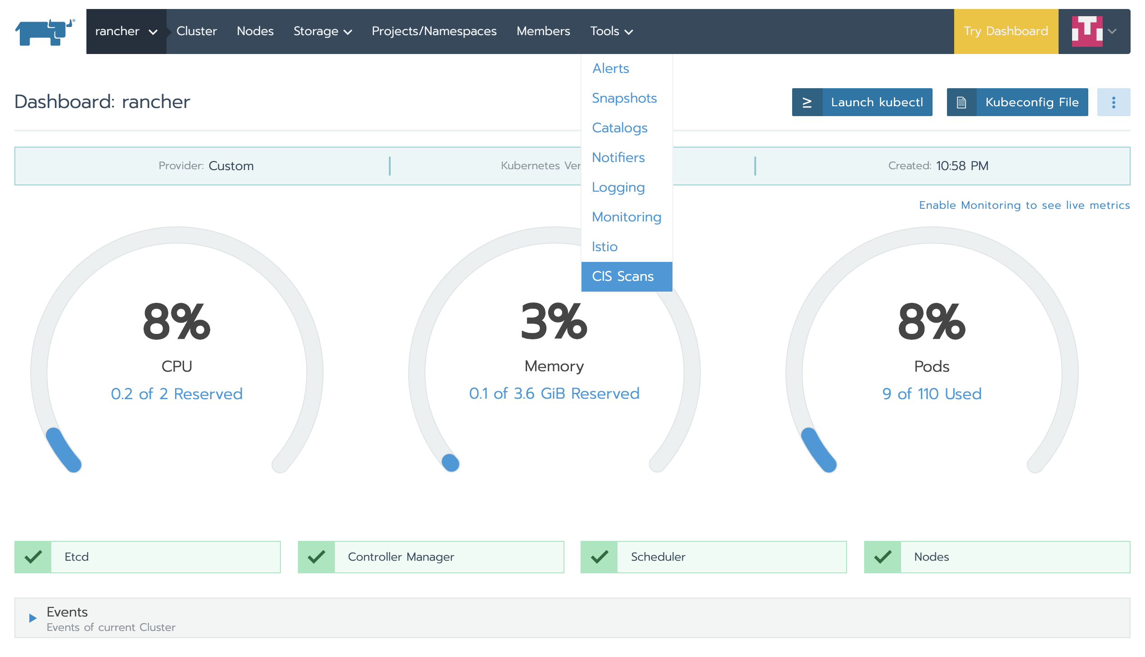
Task: Click Logging in the Tools dropdown
Action: pos(618,186)
